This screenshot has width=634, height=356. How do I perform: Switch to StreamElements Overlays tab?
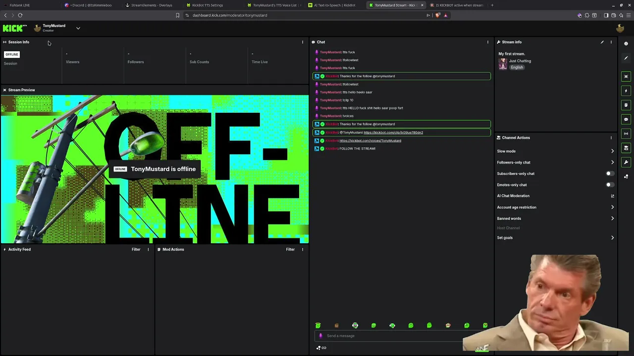pos(152,5)
